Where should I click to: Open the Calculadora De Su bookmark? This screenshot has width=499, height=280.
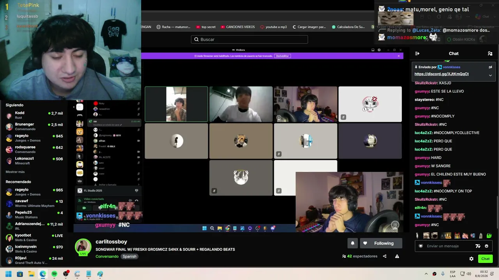coord(349,27)
